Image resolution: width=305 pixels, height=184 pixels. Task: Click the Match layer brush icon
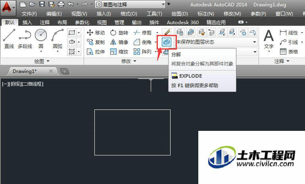pos(202,32)
